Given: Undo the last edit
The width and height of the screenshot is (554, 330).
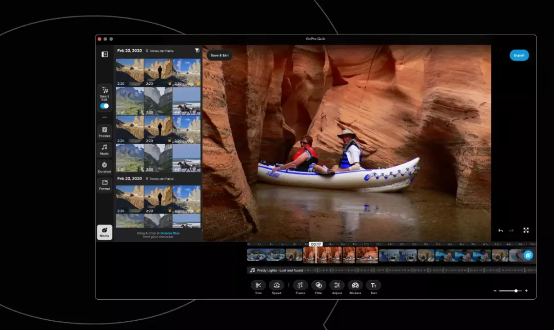Looking at the screenshot, I should coord(501,230).
